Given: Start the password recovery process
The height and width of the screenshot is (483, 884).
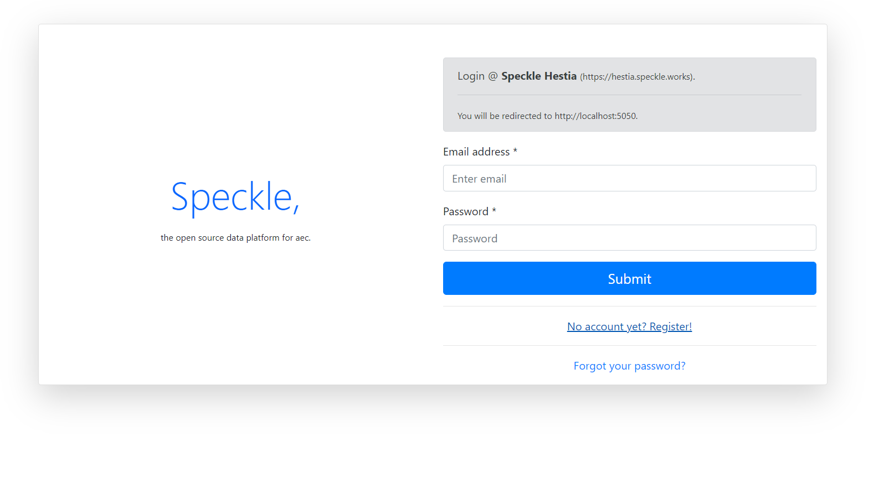Looking at the screenshot, I should click(x=629, y=366).
